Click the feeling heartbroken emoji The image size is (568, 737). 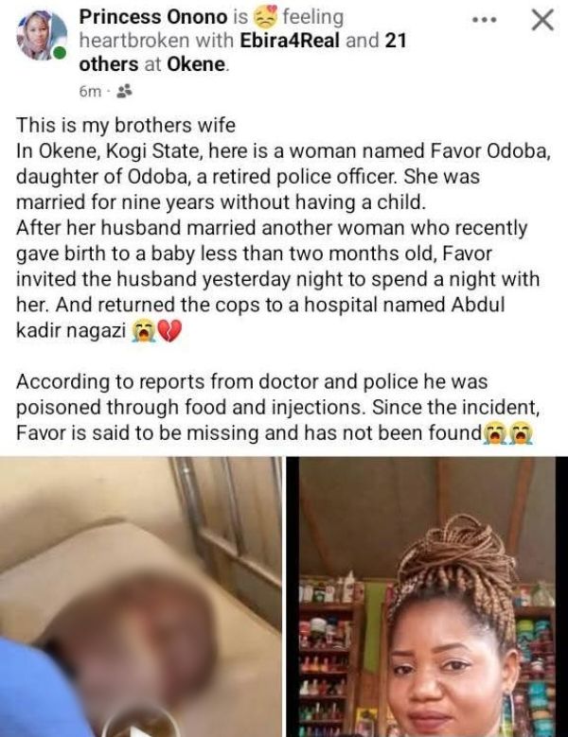point(266,17)
